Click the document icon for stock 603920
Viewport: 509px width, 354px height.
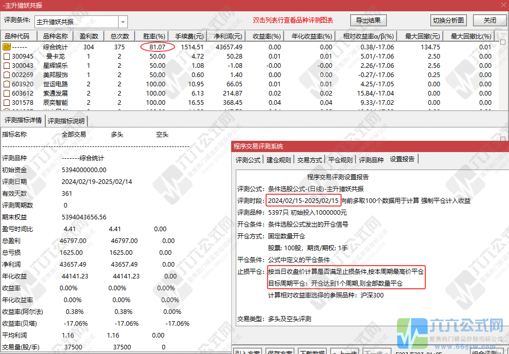[7, 84]
